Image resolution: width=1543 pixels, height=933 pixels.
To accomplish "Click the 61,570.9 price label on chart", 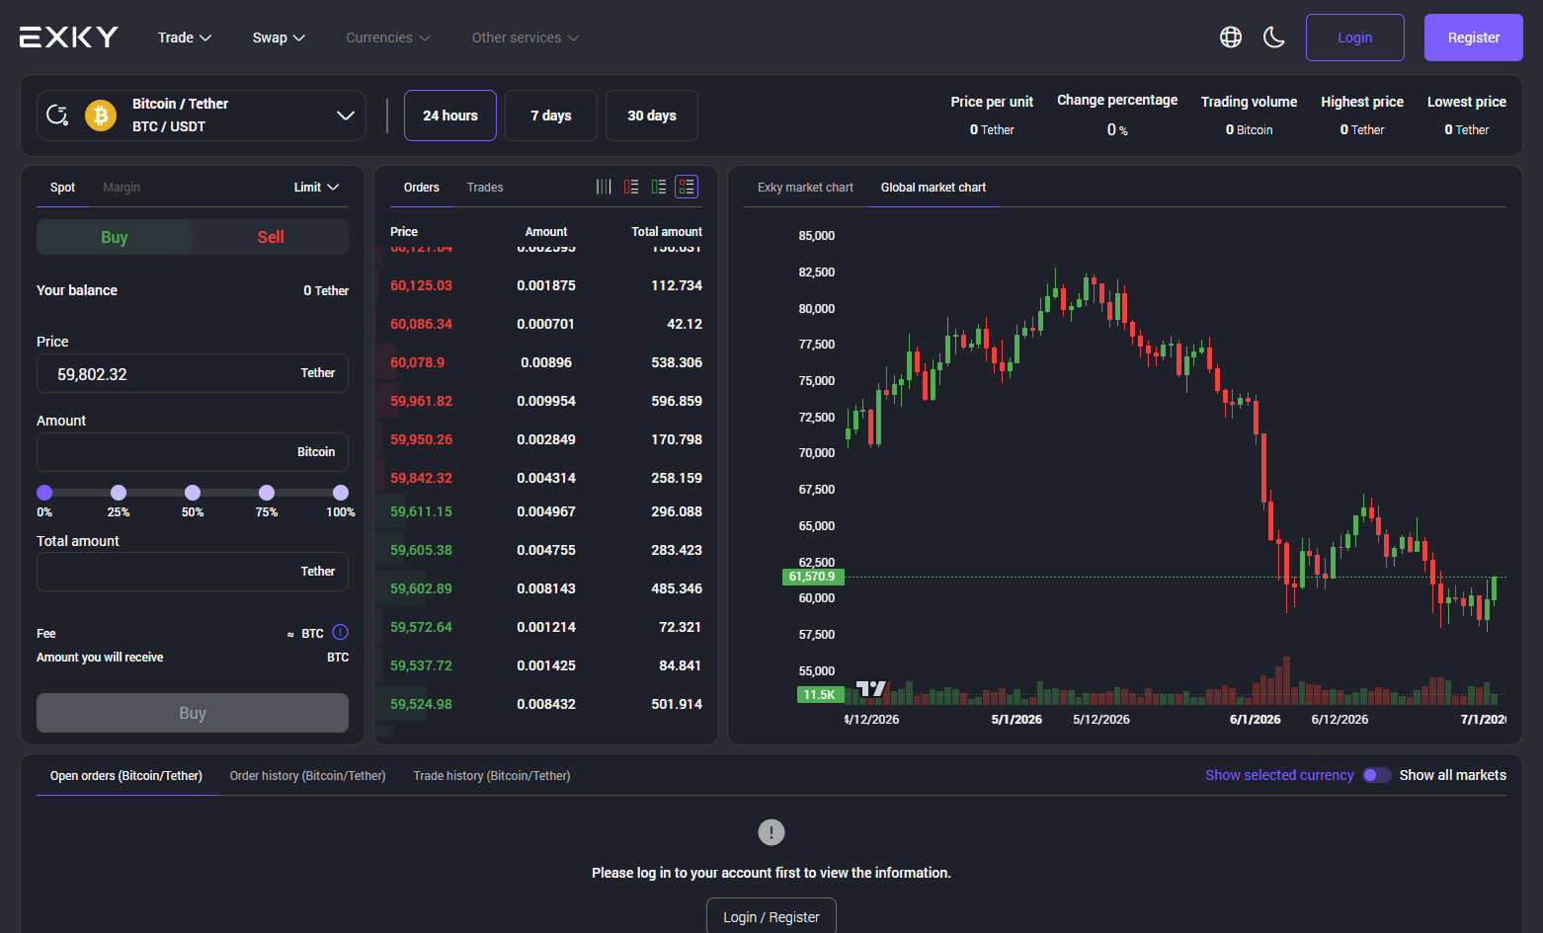I will (x=812, y=577).
